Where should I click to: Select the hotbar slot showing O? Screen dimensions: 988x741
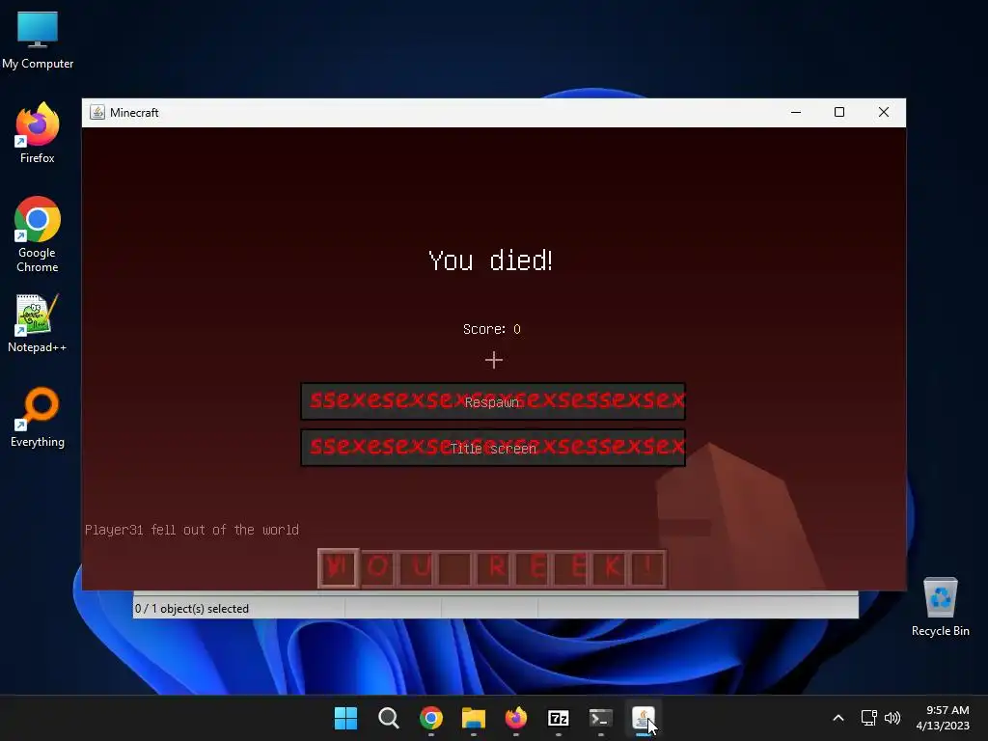coord(378,568)
